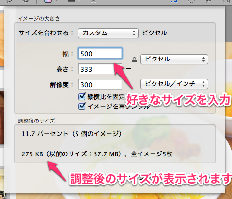Click the 高さ height field showing 333

100,69
